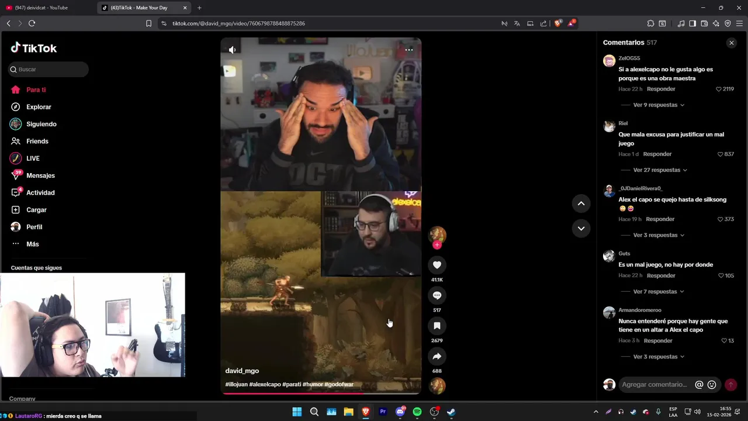Like the video with the heart icon
Image resolution: width=748 pixels, height=421 pixels.
437,265
